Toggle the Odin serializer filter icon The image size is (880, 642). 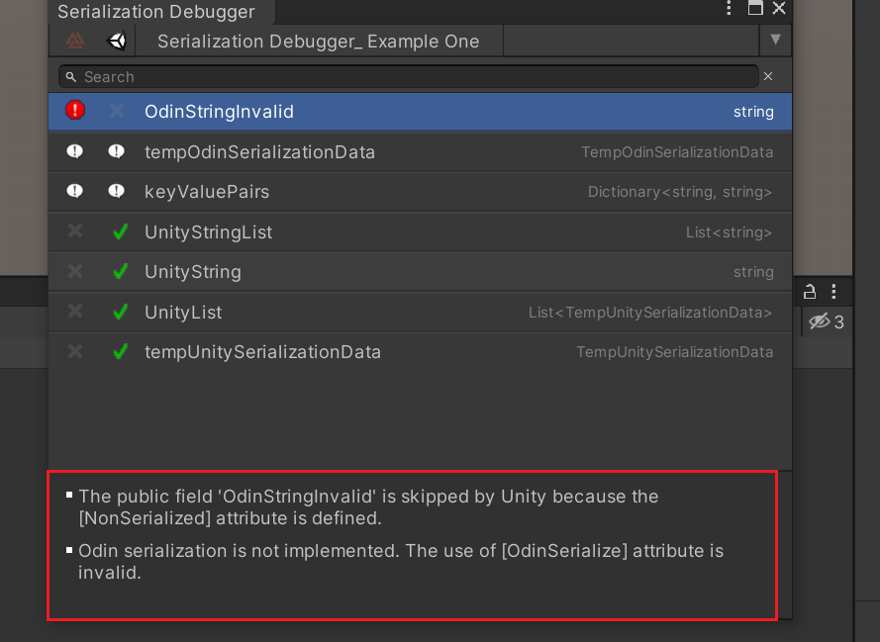(75, 41)
